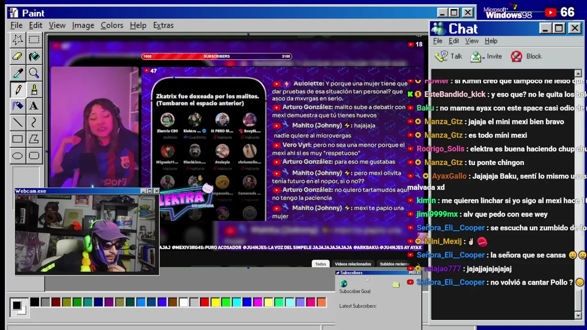
Task: Click the Chat scrollbar down arrow
Action: [578, 316]
